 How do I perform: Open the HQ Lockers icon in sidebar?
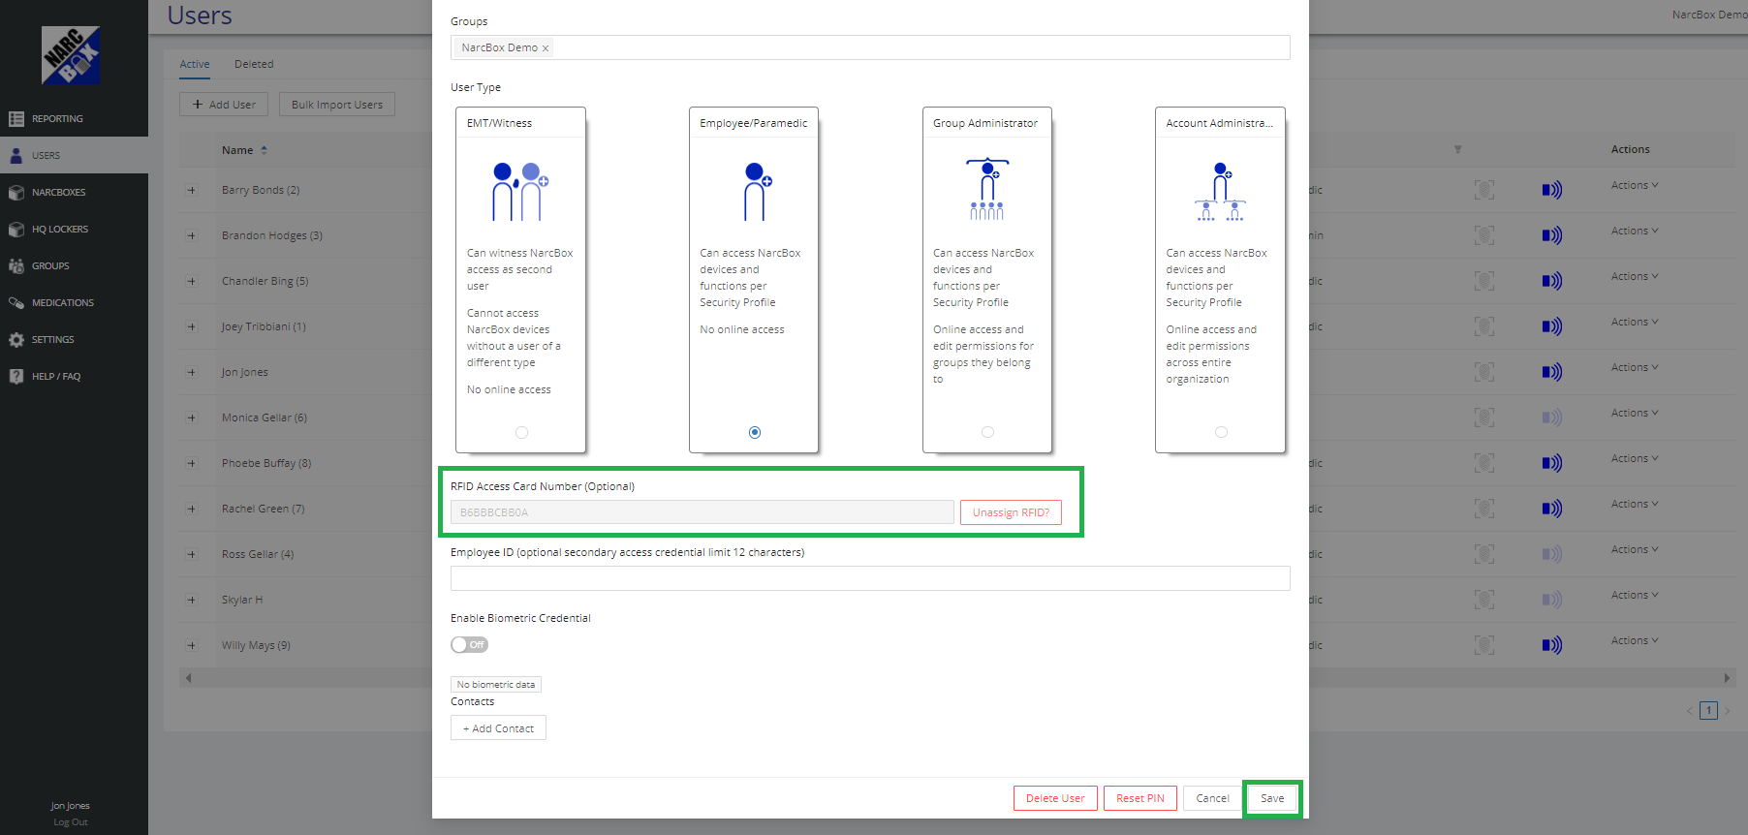(x=16, y=230)
